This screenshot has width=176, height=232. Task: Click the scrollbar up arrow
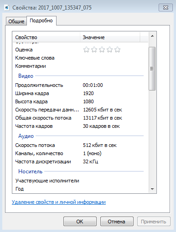(x=152, y=36)
